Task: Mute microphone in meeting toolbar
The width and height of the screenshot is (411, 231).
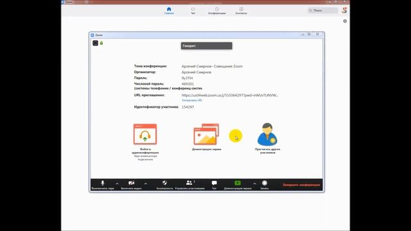Action: (x=103, y=185)
